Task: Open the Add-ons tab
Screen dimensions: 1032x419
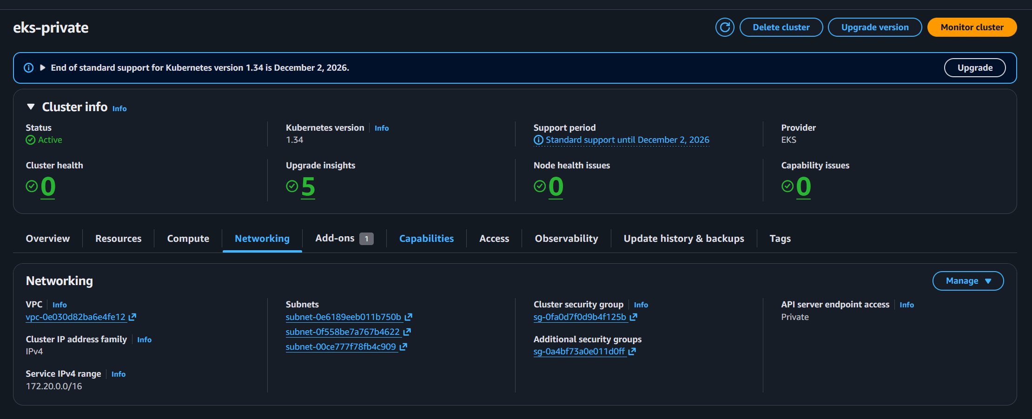Action: tap(335, 238)
